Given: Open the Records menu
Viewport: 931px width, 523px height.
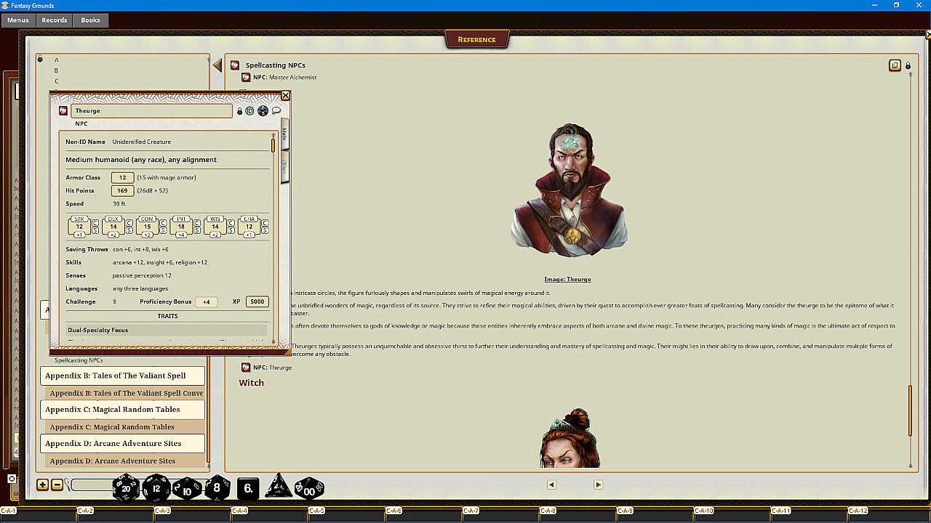Looking at the screenshot, I should click(x=55, y=20).
